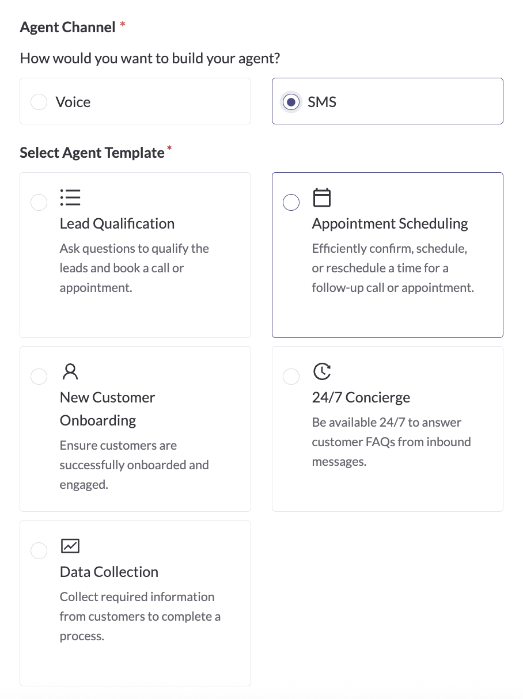Click the 24/7 Concierge clock icon
This screenshot has height=699, width=523.
(322, 371)
